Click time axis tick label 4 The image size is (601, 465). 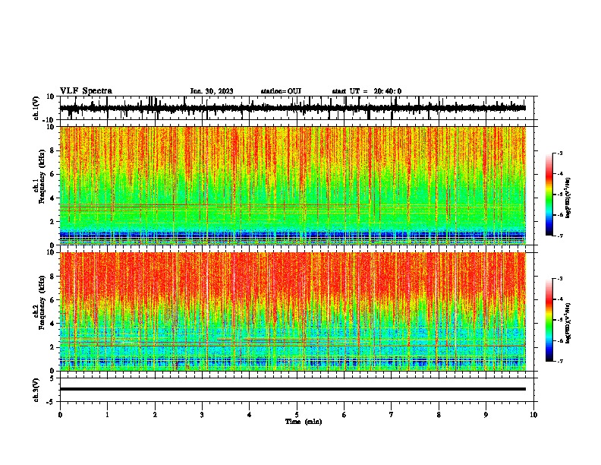[250, 415]
